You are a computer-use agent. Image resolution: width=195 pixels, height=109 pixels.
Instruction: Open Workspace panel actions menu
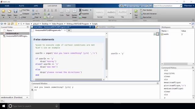point(193,27)
